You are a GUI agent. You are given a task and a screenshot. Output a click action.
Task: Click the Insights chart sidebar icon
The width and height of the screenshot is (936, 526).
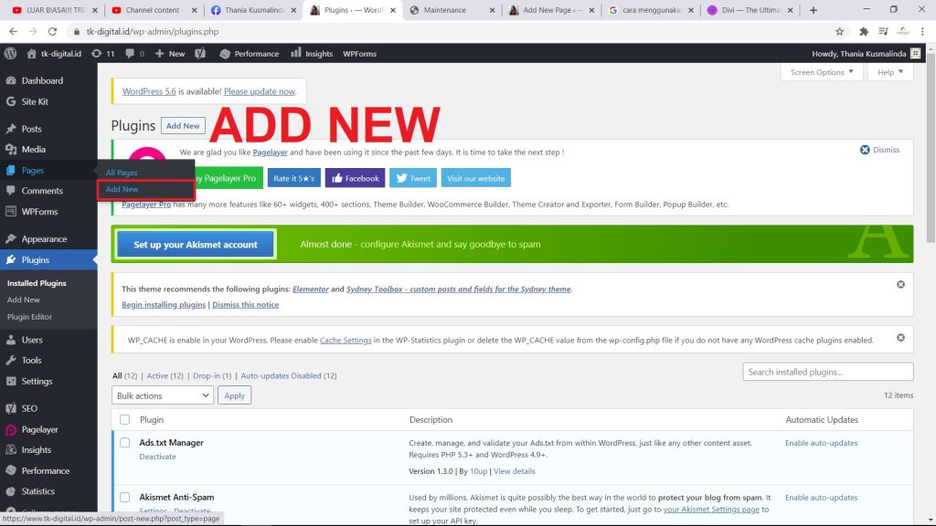click(11, 449)
